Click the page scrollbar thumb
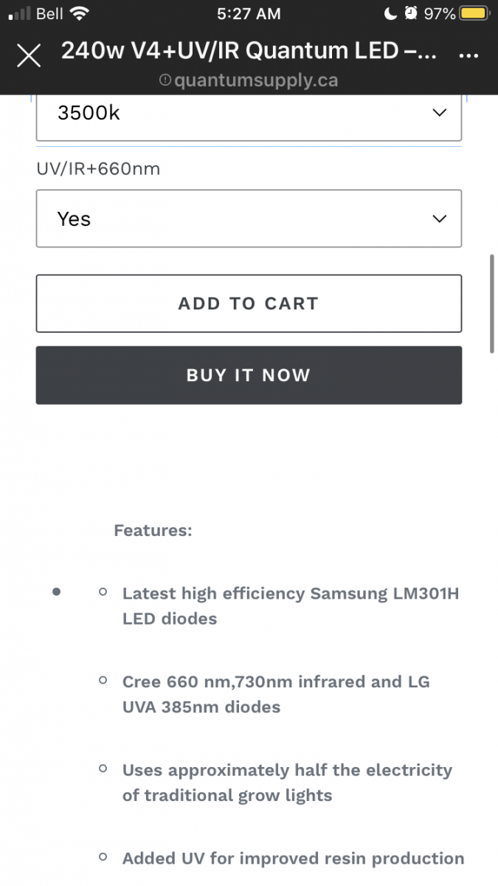Viewport: 498px width, 886px height. pyautogui.click(x=492, y=304)
